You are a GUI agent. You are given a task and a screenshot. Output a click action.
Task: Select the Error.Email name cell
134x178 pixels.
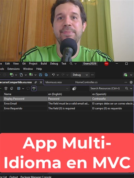(25, 104)
